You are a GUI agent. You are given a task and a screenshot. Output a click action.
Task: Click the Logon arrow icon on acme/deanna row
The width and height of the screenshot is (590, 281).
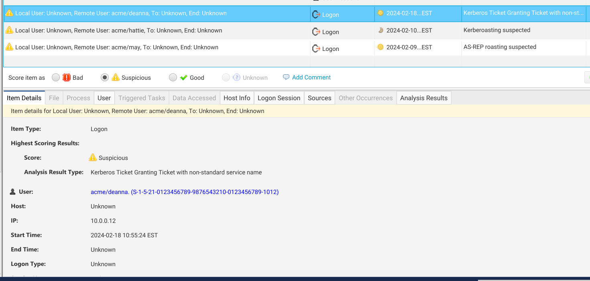pyautogui.click(x=316, y=14)
